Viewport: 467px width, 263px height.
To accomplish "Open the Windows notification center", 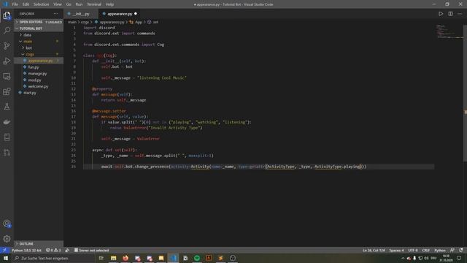I will (x=459, y=258).
